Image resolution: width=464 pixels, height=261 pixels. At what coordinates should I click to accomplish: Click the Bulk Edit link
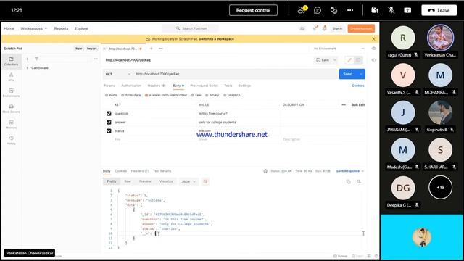(x=357, y=104)
